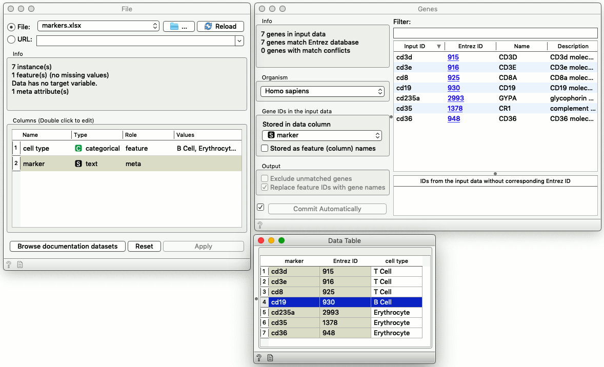Select cd36 row in Data Table
604x367 pixels.
pos(341,333)
